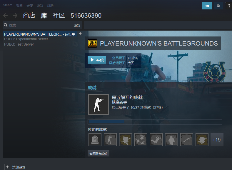Viewport: 232px width, 170px height.
Task: Click the 添加游戏 text link
Action: coord(19,167)
